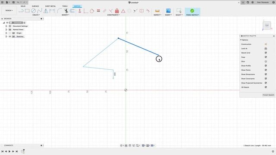Click the green Finish Sketch checkmark
Image resolution: width=276 pixels, height=155 pixels.
pos(192,11)
